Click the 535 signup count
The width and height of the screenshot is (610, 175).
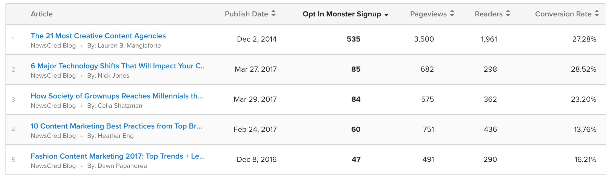pos(354,39)
